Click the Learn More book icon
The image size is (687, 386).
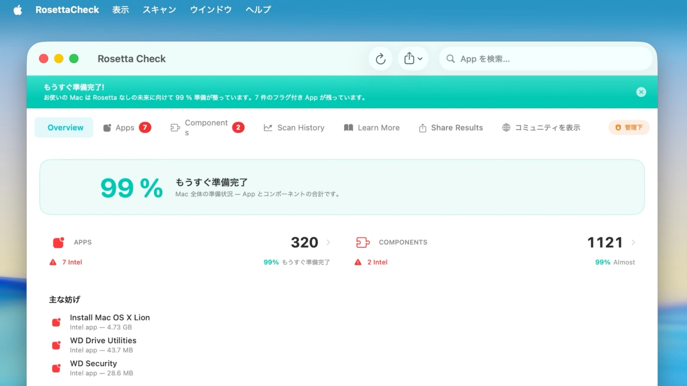coord(348,128)
